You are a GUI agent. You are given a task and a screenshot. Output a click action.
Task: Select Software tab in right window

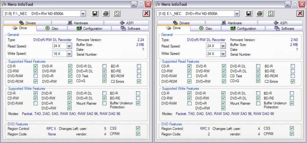click(x=284, y=29)
